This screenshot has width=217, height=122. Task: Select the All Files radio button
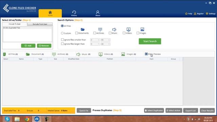tap(62, 26)
